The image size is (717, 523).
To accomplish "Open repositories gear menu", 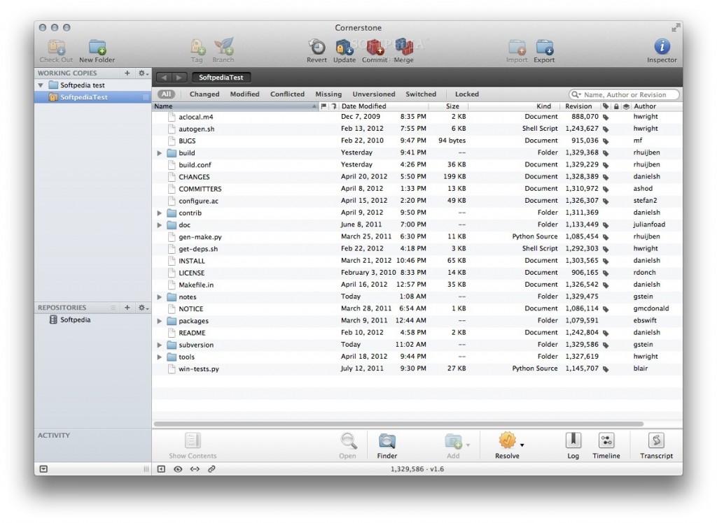I will (x=143, y=308).
